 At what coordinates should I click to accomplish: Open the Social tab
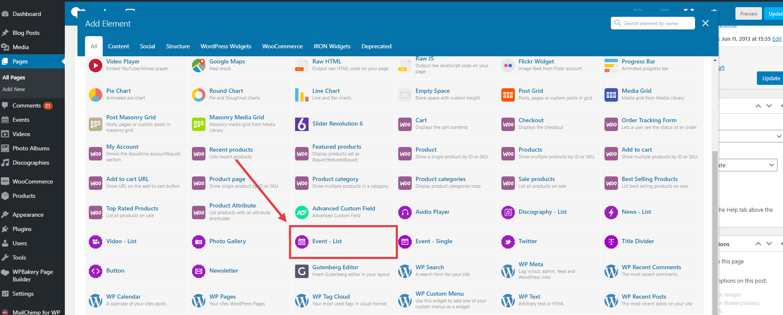(x=147, y=46)
